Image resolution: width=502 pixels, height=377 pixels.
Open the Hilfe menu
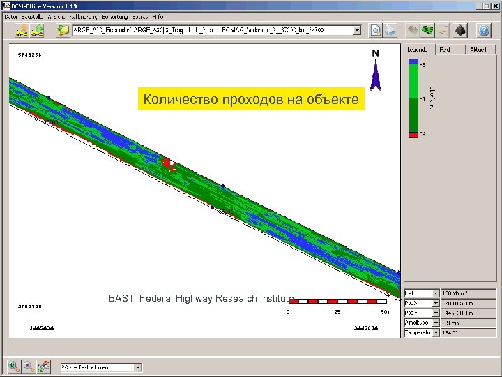point(158,17)
